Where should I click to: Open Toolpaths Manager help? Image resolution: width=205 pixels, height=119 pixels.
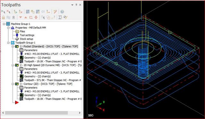click(x=62, y=12)
